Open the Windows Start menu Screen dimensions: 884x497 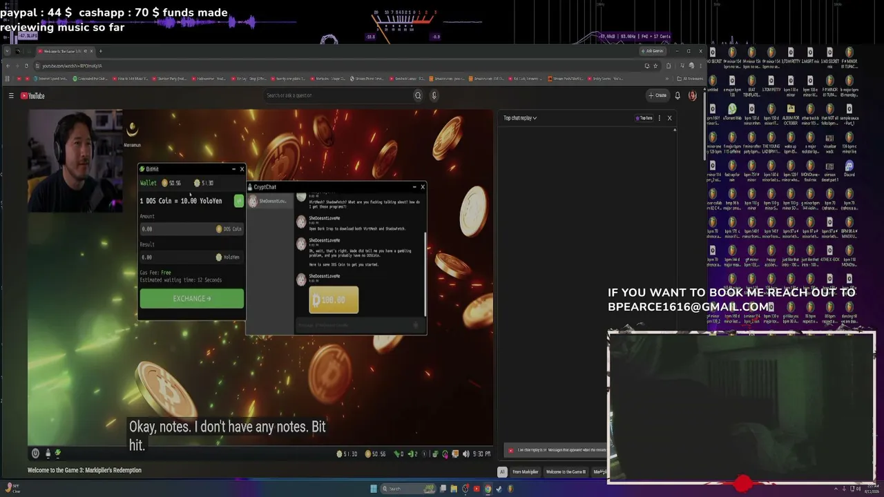click(x=374, y=489)
